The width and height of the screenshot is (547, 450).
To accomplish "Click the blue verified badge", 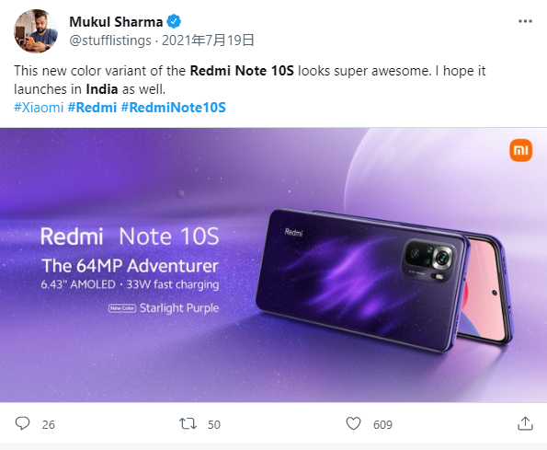I will pos(174,22).
